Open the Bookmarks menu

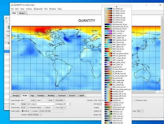38,9
